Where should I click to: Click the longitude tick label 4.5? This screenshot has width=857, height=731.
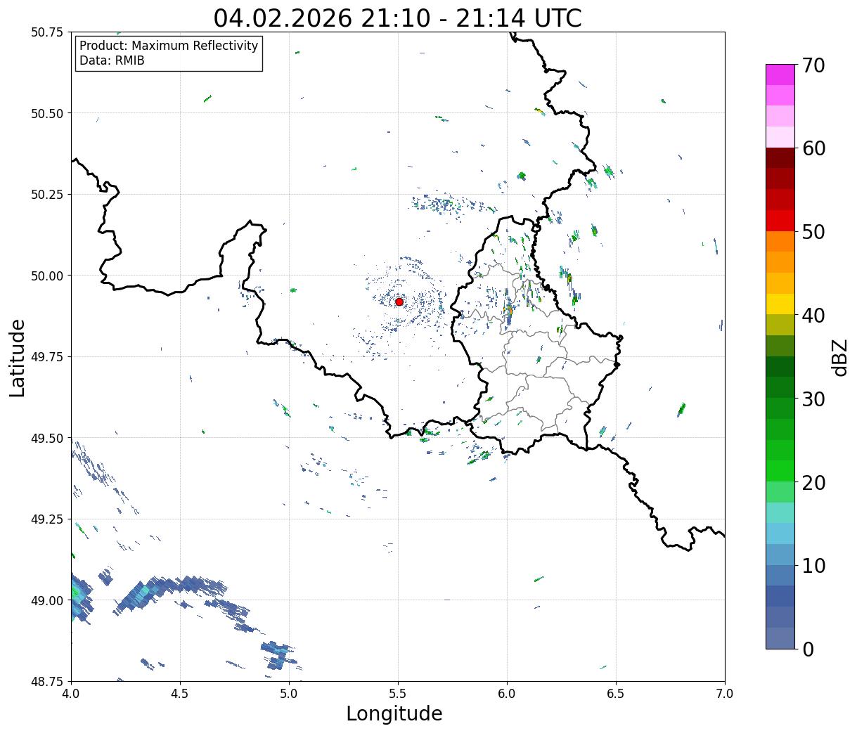pyautogui.click(x=180, y=693)
